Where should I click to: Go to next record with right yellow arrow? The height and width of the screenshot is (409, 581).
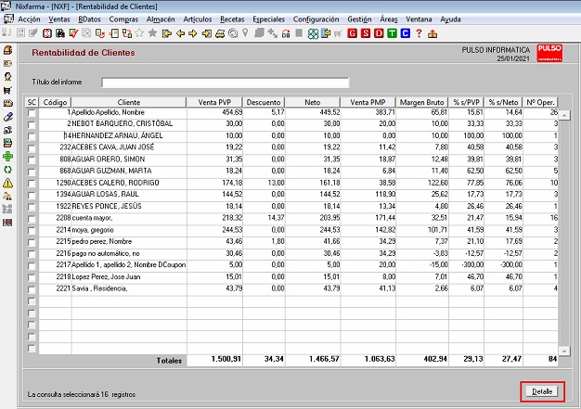pos(193,34)
